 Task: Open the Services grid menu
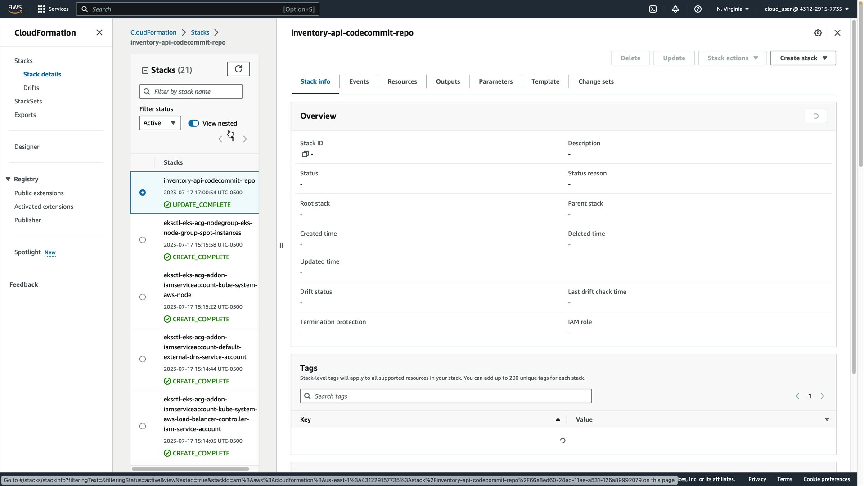[x=53, y=9]
